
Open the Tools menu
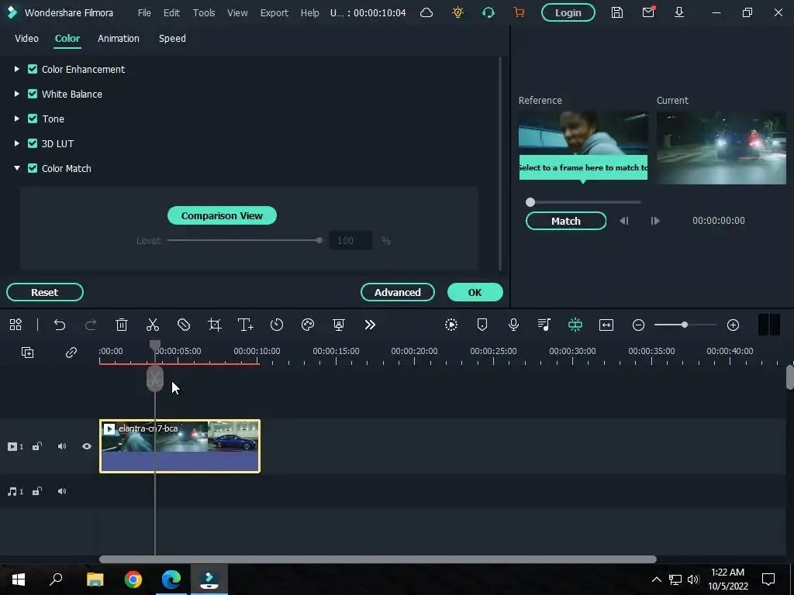pos(204,12)
